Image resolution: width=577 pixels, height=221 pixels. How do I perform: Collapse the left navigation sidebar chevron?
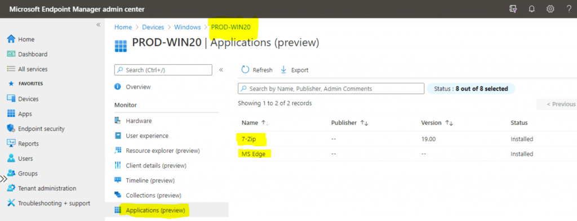[x=98, y=25]
